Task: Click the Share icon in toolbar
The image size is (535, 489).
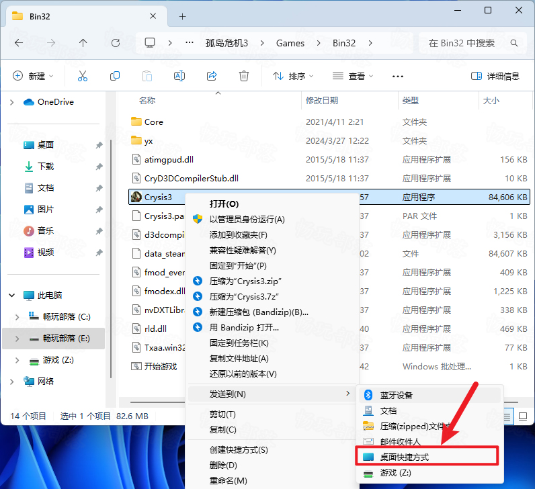Action: 212,76
